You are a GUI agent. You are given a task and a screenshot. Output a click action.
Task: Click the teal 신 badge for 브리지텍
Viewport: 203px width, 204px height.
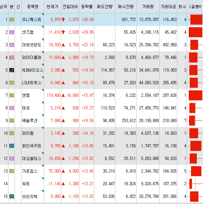[12, 196]
